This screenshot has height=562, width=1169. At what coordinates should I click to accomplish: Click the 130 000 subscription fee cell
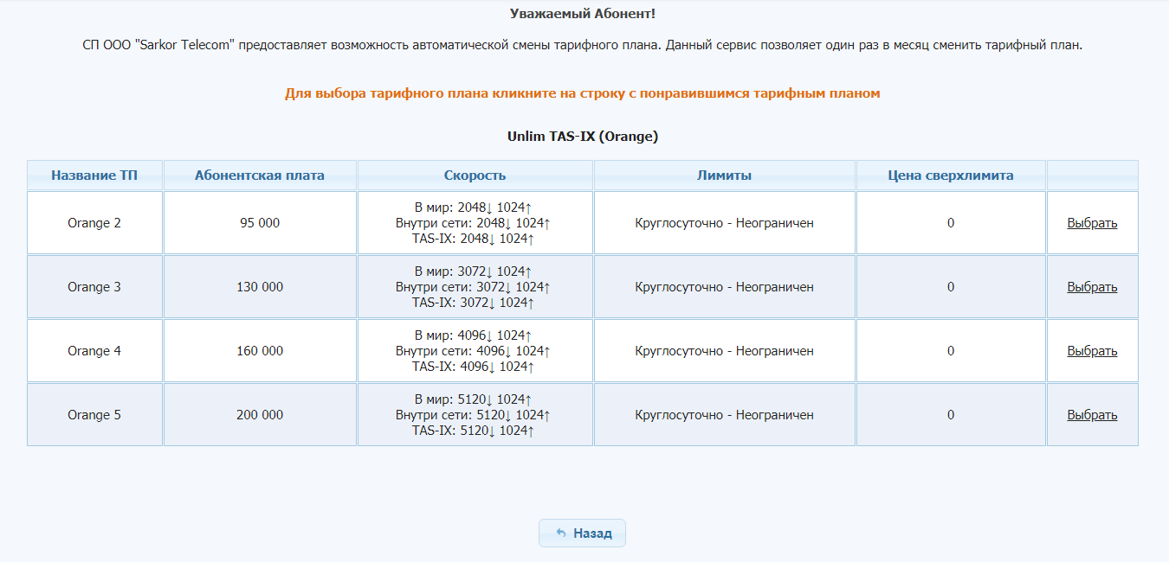(260, 287)
